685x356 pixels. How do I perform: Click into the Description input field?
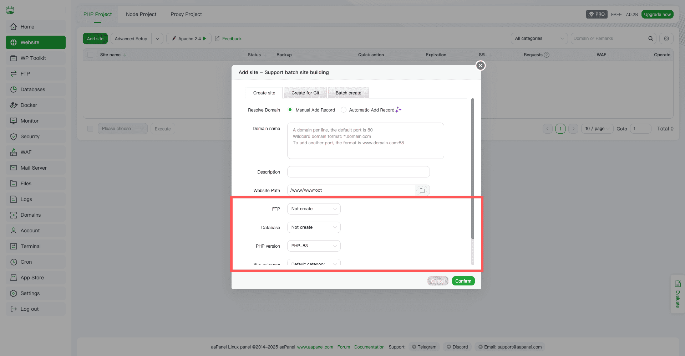pyautogui.click(x=358, y=172)
